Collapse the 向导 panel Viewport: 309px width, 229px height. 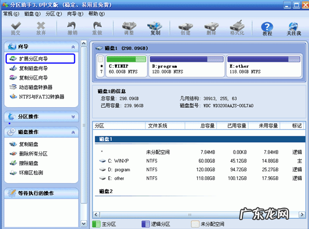pyautogui.click(x=73, y=47)
